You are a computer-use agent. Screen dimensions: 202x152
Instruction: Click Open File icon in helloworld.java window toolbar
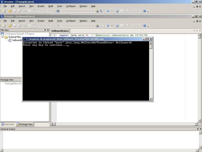(x=10, y=26)
